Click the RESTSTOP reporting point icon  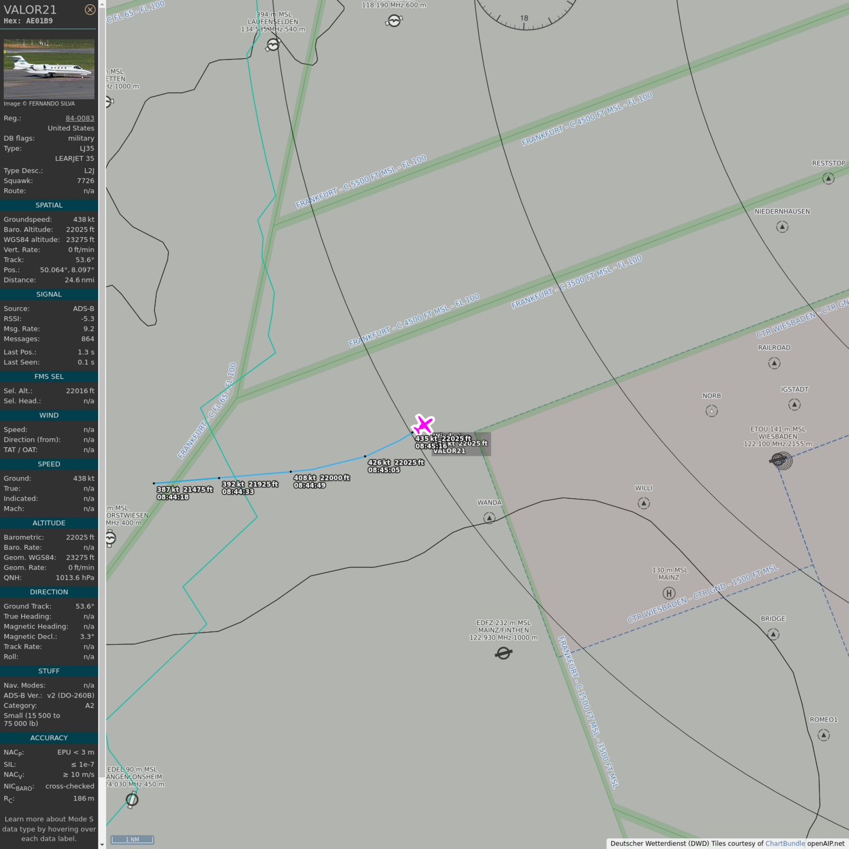point(828,178)
